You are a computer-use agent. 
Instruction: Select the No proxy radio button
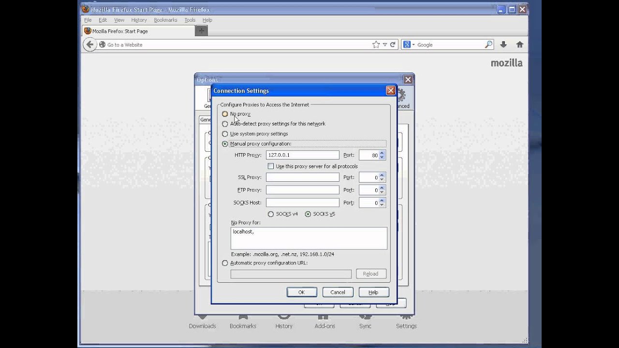225,114
